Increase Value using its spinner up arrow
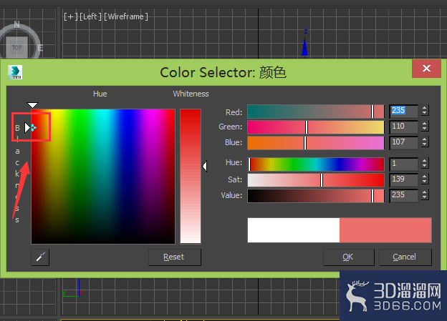The image size is (447, 321). pyautogui.click(x=425, y=192)
